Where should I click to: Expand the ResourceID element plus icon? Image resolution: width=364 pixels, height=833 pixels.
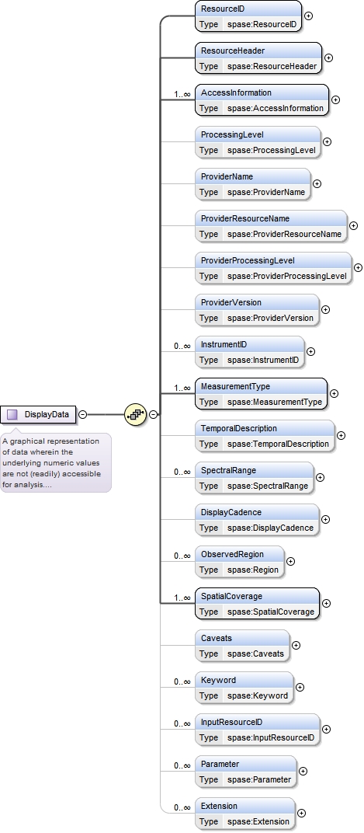coord(308,16)
